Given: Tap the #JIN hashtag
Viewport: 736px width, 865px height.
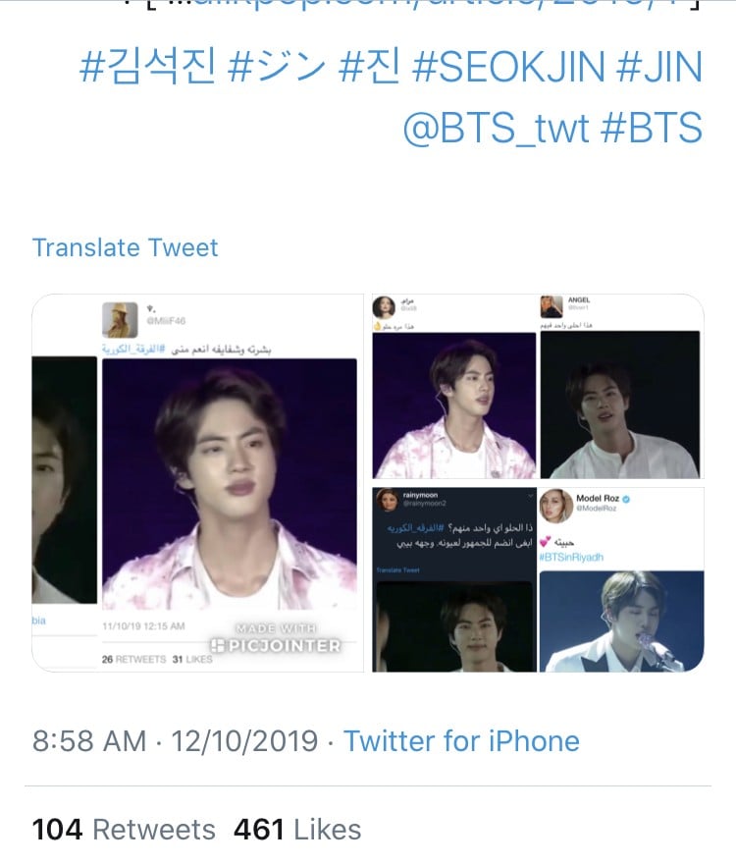Looking at the screenshot, I should tap(658, 68).
